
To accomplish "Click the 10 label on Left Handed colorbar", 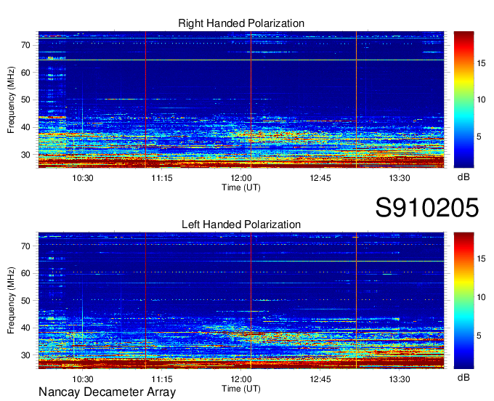I will point(481,297).
